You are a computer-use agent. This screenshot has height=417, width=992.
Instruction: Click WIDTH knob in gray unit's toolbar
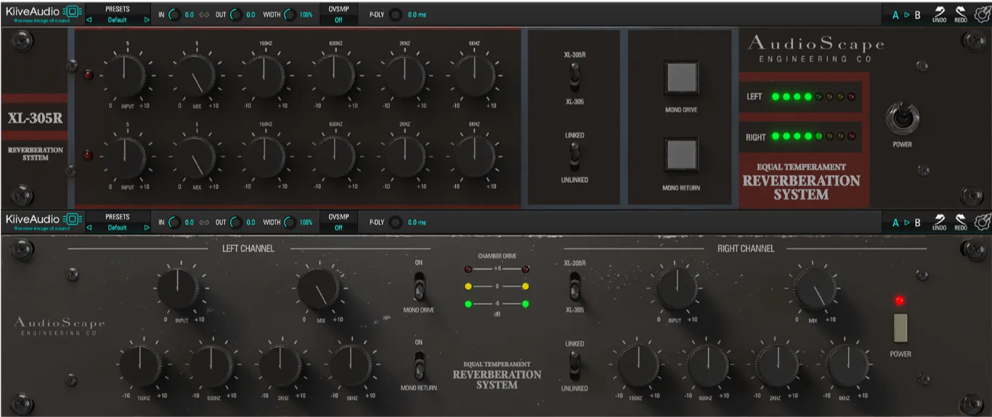pyautogui.click(x=290, y=222)
